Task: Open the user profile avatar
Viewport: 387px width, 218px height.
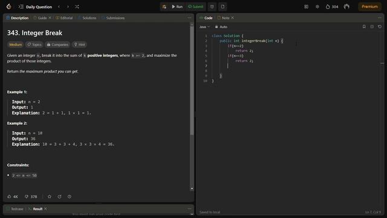Action: click(x=346, y=7)
